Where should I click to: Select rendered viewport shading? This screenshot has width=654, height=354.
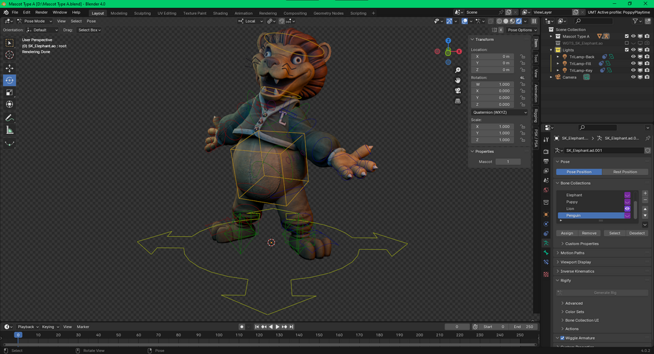[519, 21]
